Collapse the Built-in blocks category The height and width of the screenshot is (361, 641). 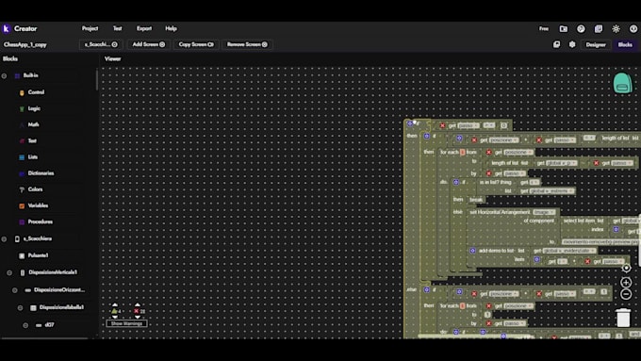coord(4,75)
